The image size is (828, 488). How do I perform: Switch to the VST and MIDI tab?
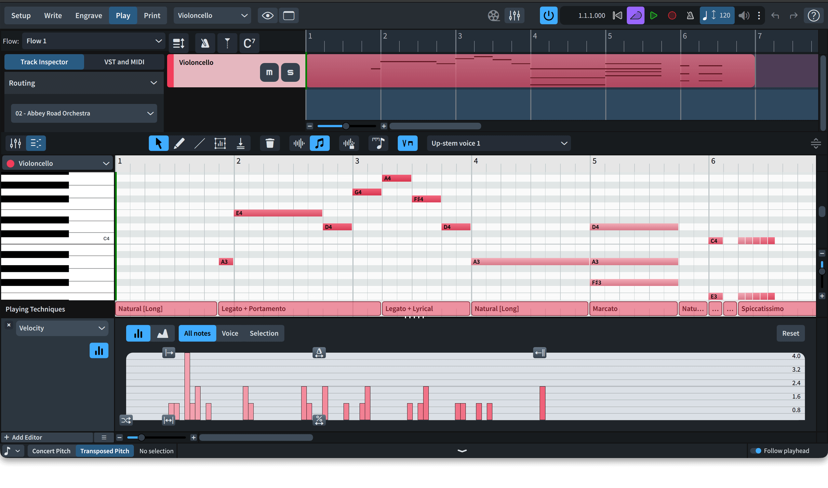[124, 62]
